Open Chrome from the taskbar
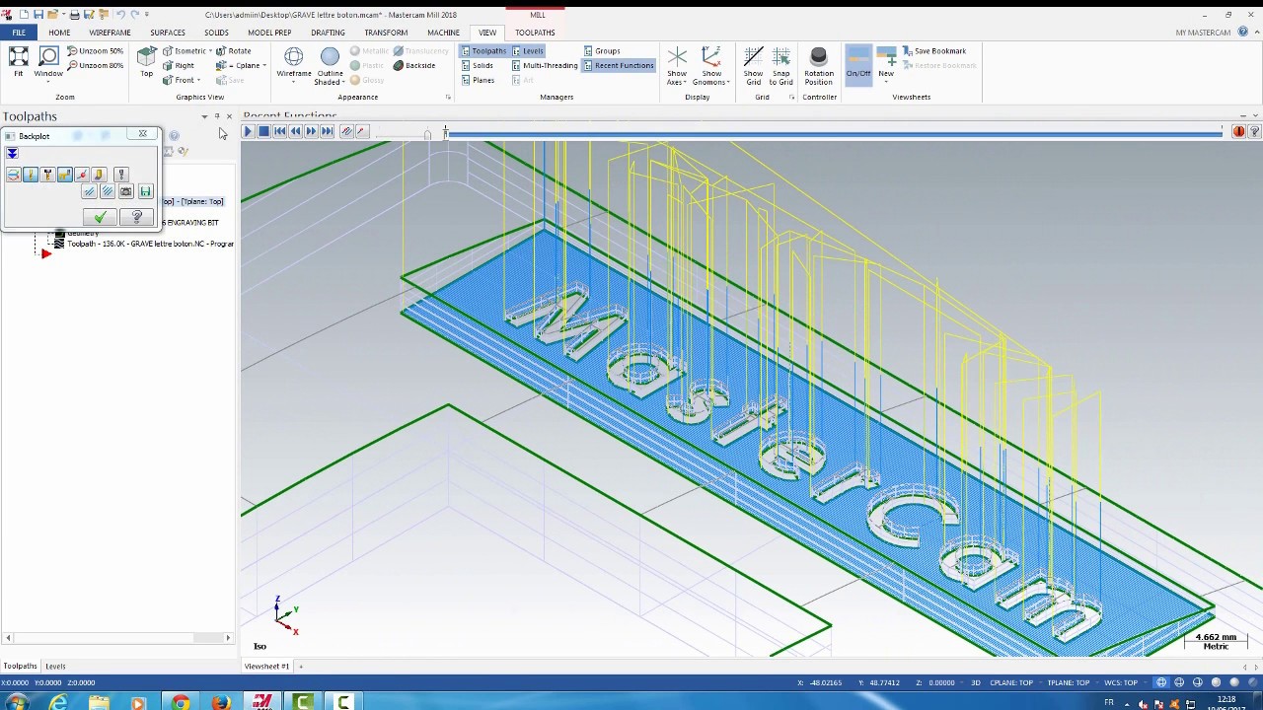 pos(180,702)
